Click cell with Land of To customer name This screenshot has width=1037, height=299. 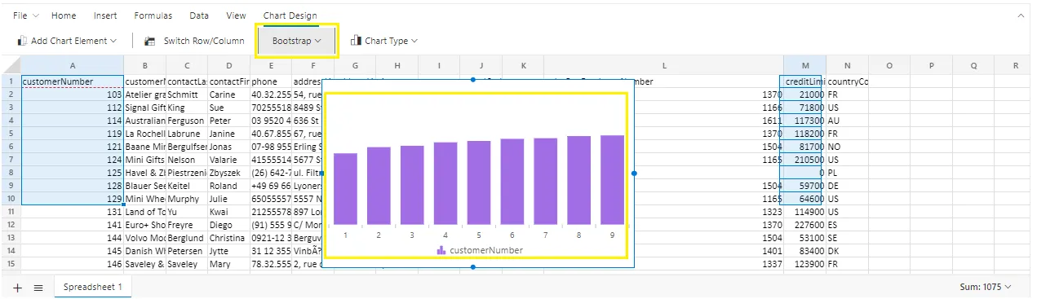tap(145, 212)
